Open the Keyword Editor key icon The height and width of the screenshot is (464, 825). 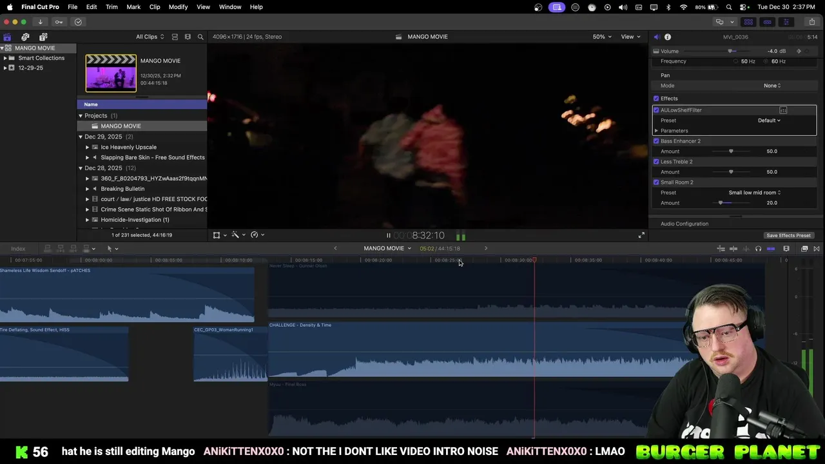[x=59, y=22]
